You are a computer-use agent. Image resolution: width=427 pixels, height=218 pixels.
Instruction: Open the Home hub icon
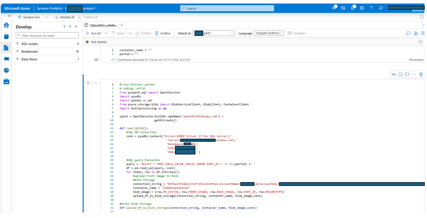6,26
